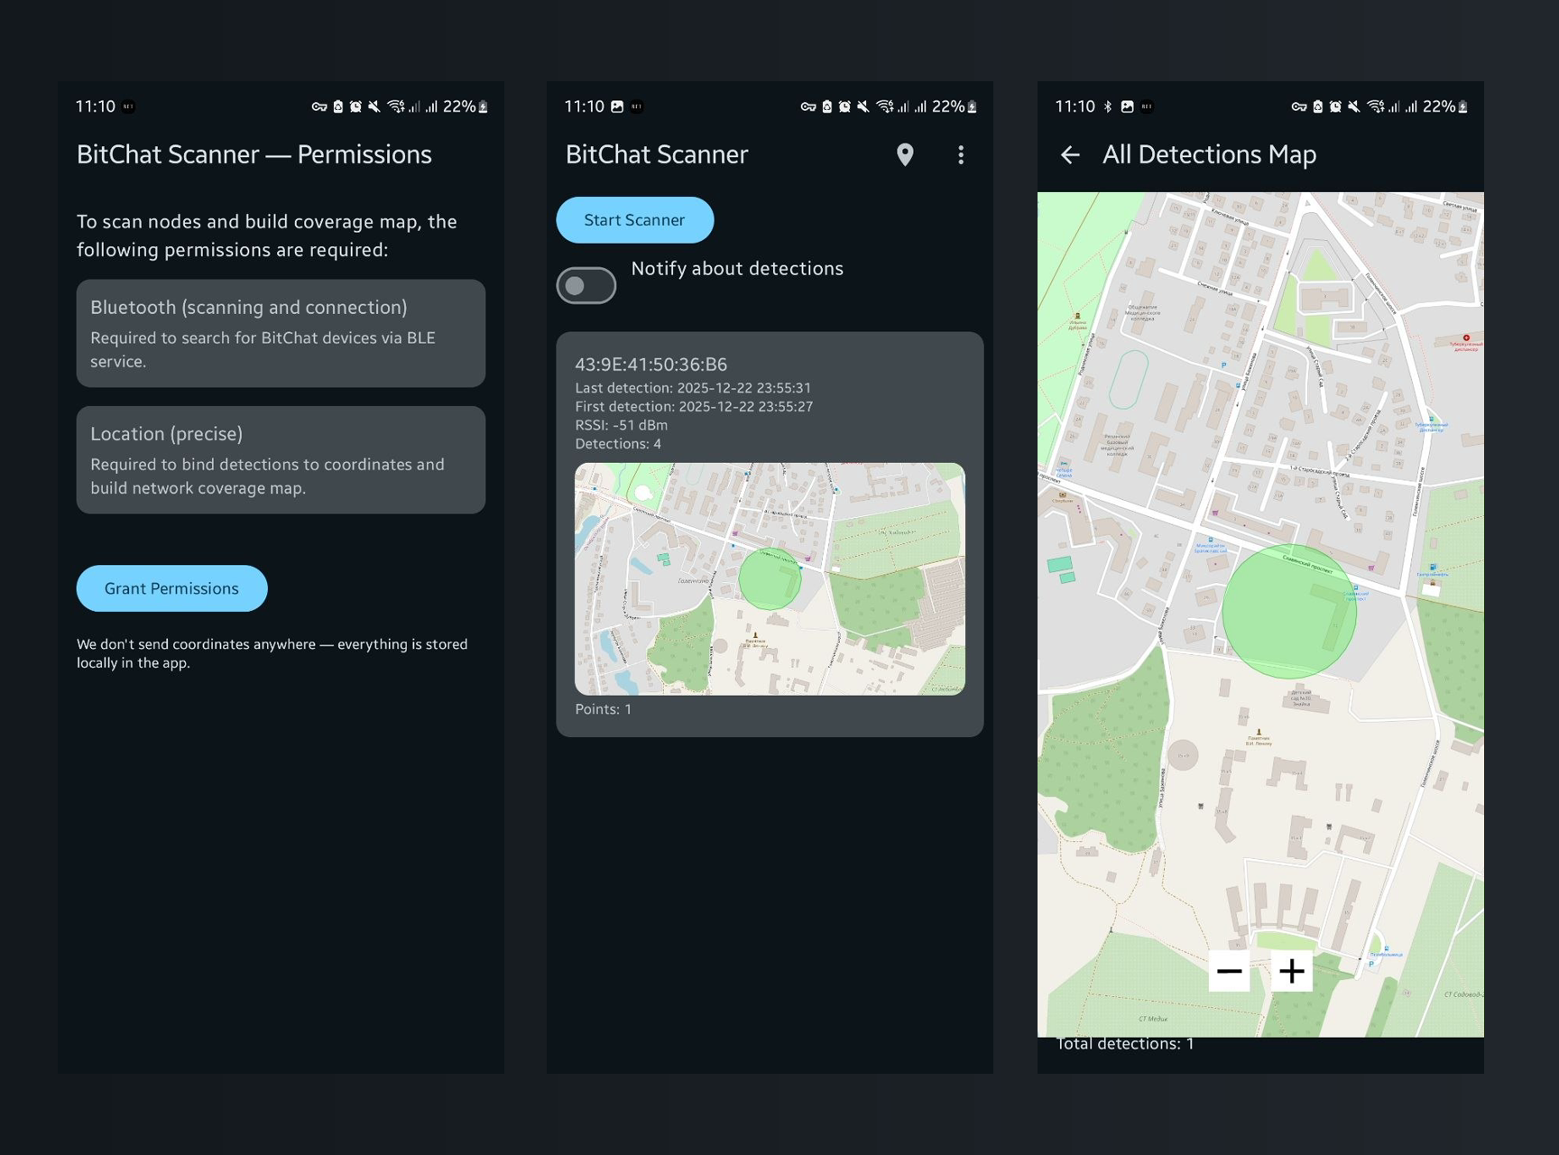Select the Location (precise) permission card

point(281,460)
